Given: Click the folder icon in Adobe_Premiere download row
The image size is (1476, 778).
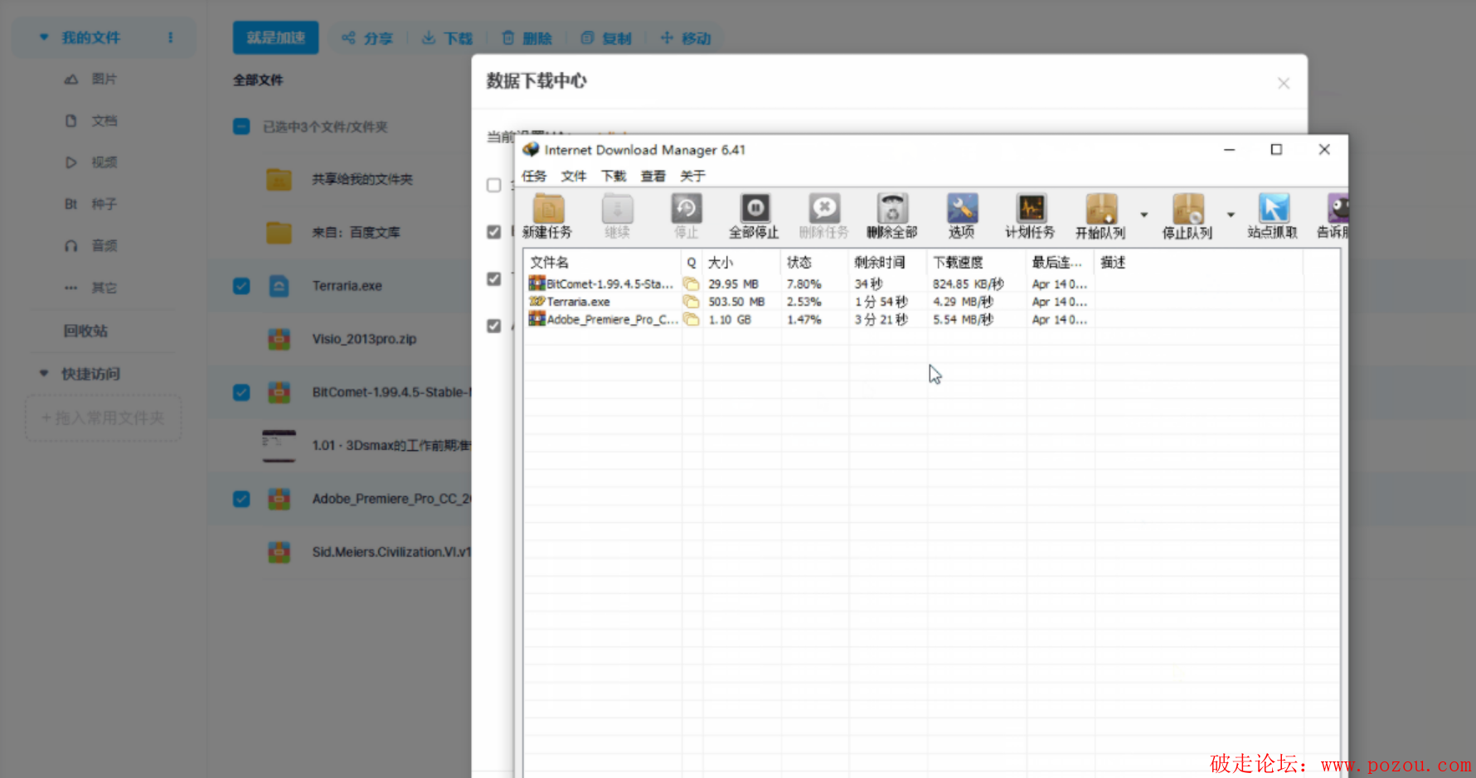Looking at the screenshot, I should [x=691, y=319].
